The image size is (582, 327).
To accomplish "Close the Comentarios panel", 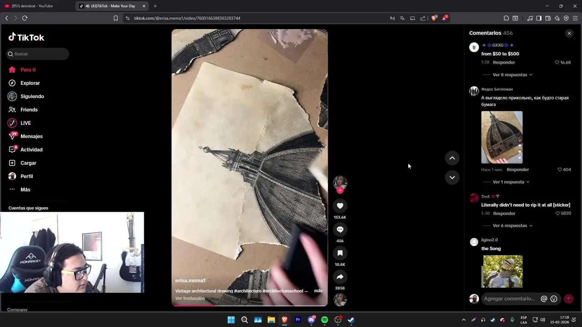I will [x=569, y=33].
